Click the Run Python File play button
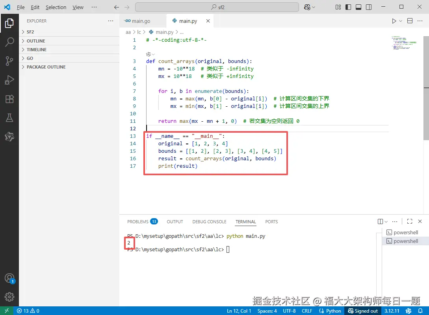Image resolution: width=429 pixels, height=315 pixels. pos(394,21)
